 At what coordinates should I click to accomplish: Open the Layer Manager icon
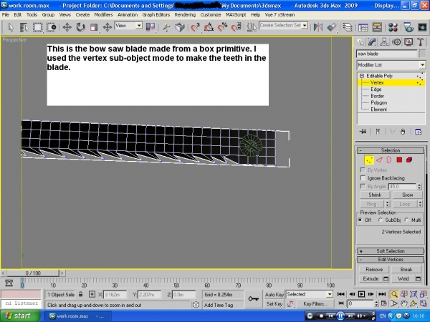[x=348, y=27]
